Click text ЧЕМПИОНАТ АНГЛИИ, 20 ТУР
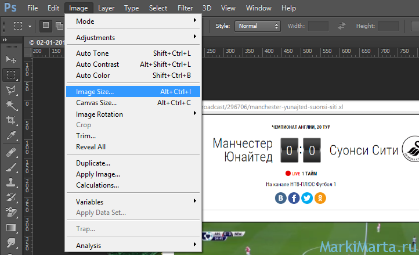 (301, 127)
